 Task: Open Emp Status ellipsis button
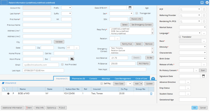point(188,88)
